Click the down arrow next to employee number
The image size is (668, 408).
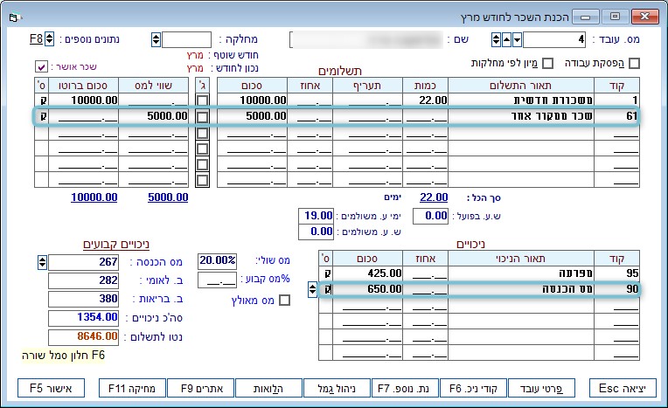[x=517, y=39]
